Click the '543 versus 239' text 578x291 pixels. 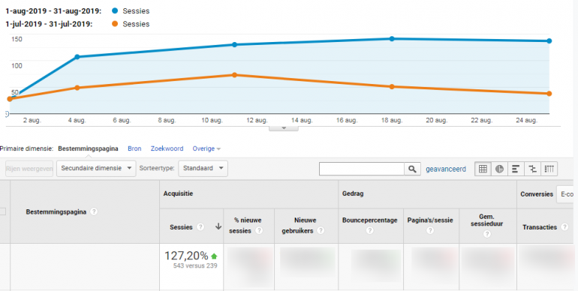point(195,265)
